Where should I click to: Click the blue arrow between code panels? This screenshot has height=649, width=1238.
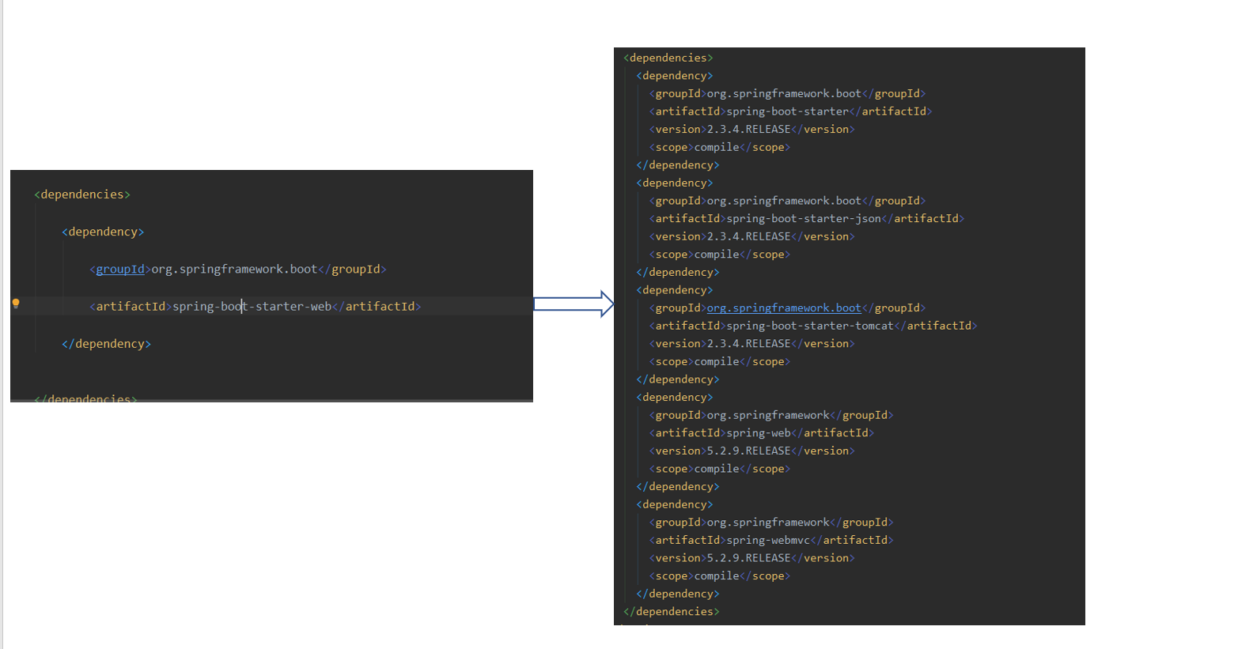pos(574,304)
